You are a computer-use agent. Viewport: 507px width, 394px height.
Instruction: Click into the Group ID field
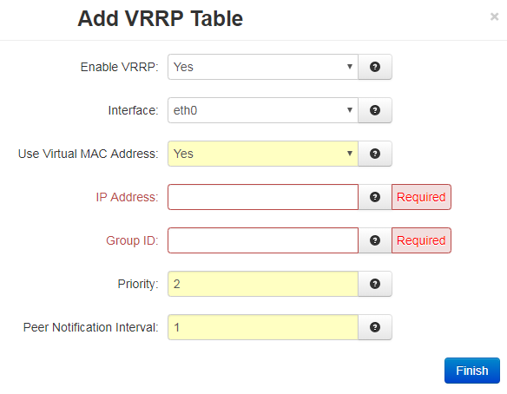263,240
